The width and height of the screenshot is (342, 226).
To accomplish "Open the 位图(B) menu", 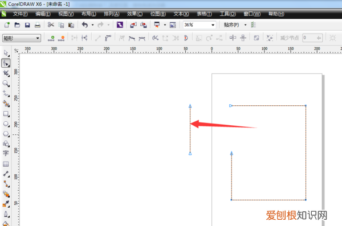I will pyautogui.click(x=158, y=14).
